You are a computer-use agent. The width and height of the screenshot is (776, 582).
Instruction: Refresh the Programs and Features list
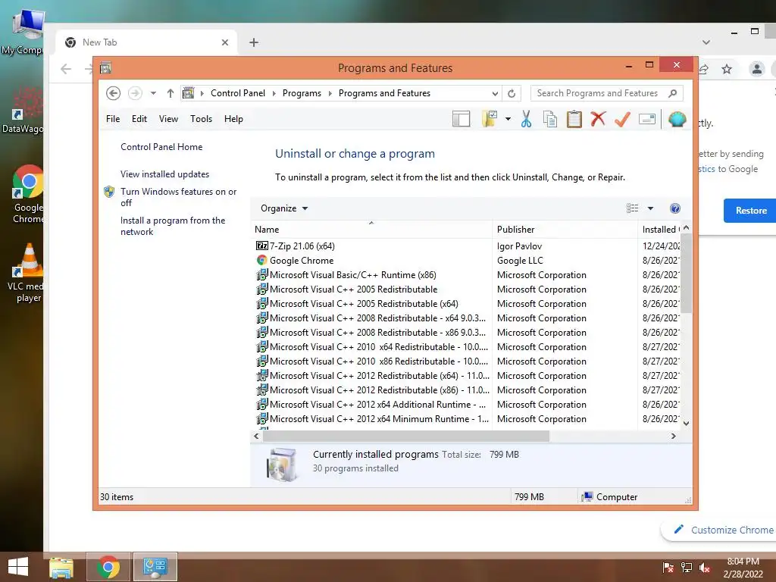[x=512, y=93]
